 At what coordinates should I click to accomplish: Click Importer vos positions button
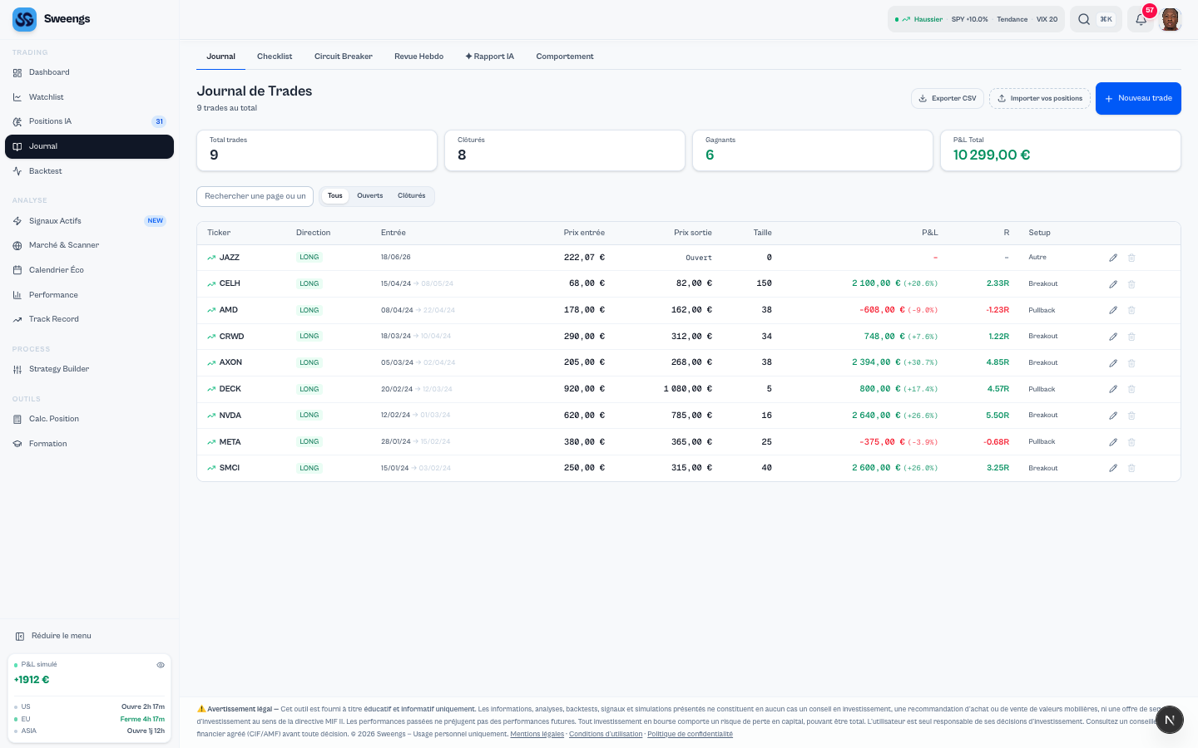coord(1040,98)
